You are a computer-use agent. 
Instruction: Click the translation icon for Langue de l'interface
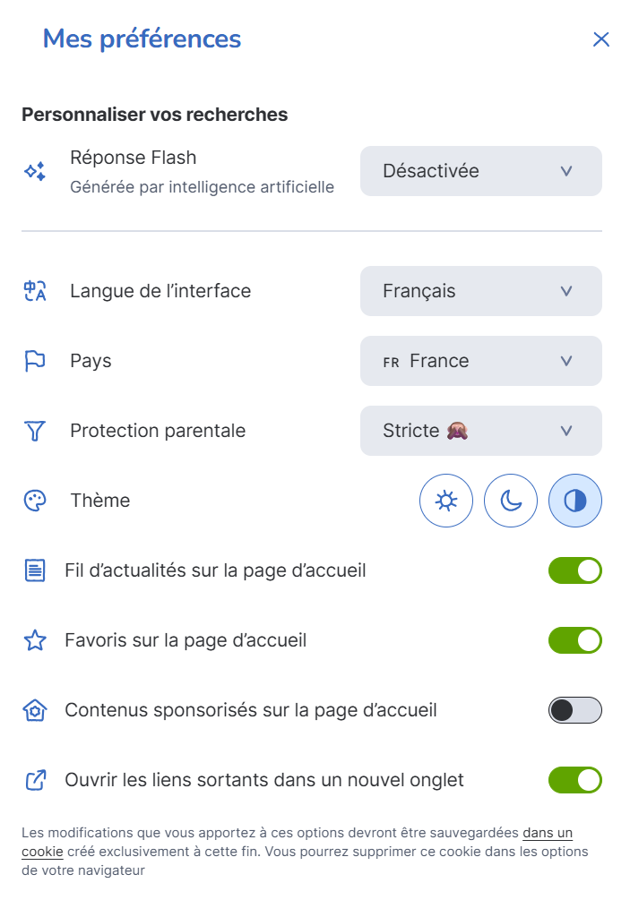[35, 291]
